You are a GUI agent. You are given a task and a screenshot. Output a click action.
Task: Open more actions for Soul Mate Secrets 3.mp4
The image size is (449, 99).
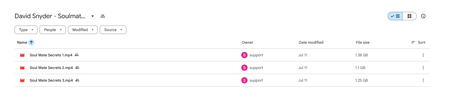tap(423, 80)
